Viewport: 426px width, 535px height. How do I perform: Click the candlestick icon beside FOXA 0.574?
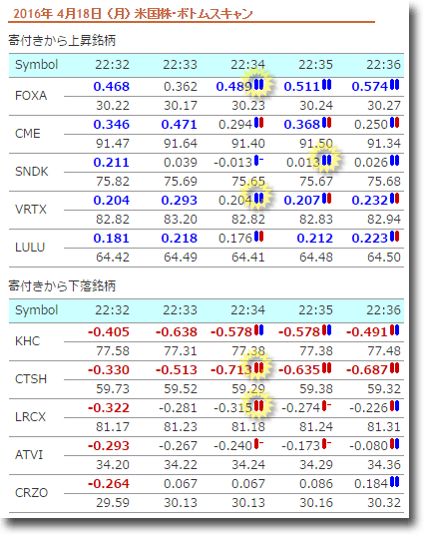pos(395,84)
